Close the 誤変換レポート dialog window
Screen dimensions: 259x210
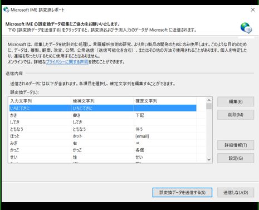pos(253,10)
